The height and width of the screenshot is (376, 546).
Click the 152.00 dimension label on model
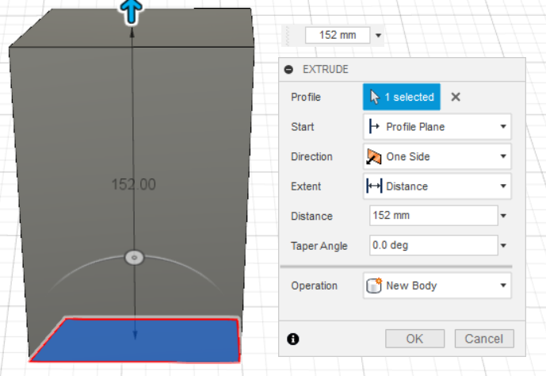pos(133,185)
